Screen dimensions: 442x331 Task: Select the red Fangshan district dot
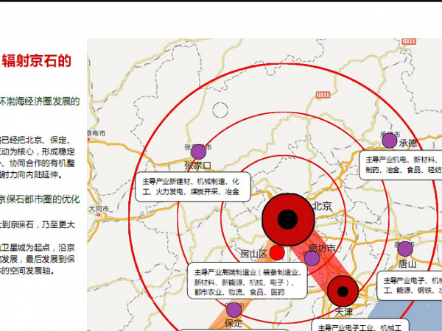[x=277, y=252]
